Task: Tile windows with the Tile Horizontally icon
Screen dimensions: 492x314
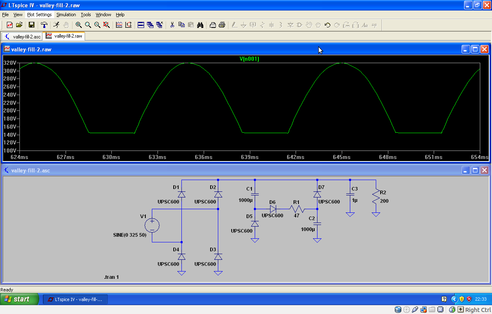Action: pyautogui.click(x=141, y=25)
